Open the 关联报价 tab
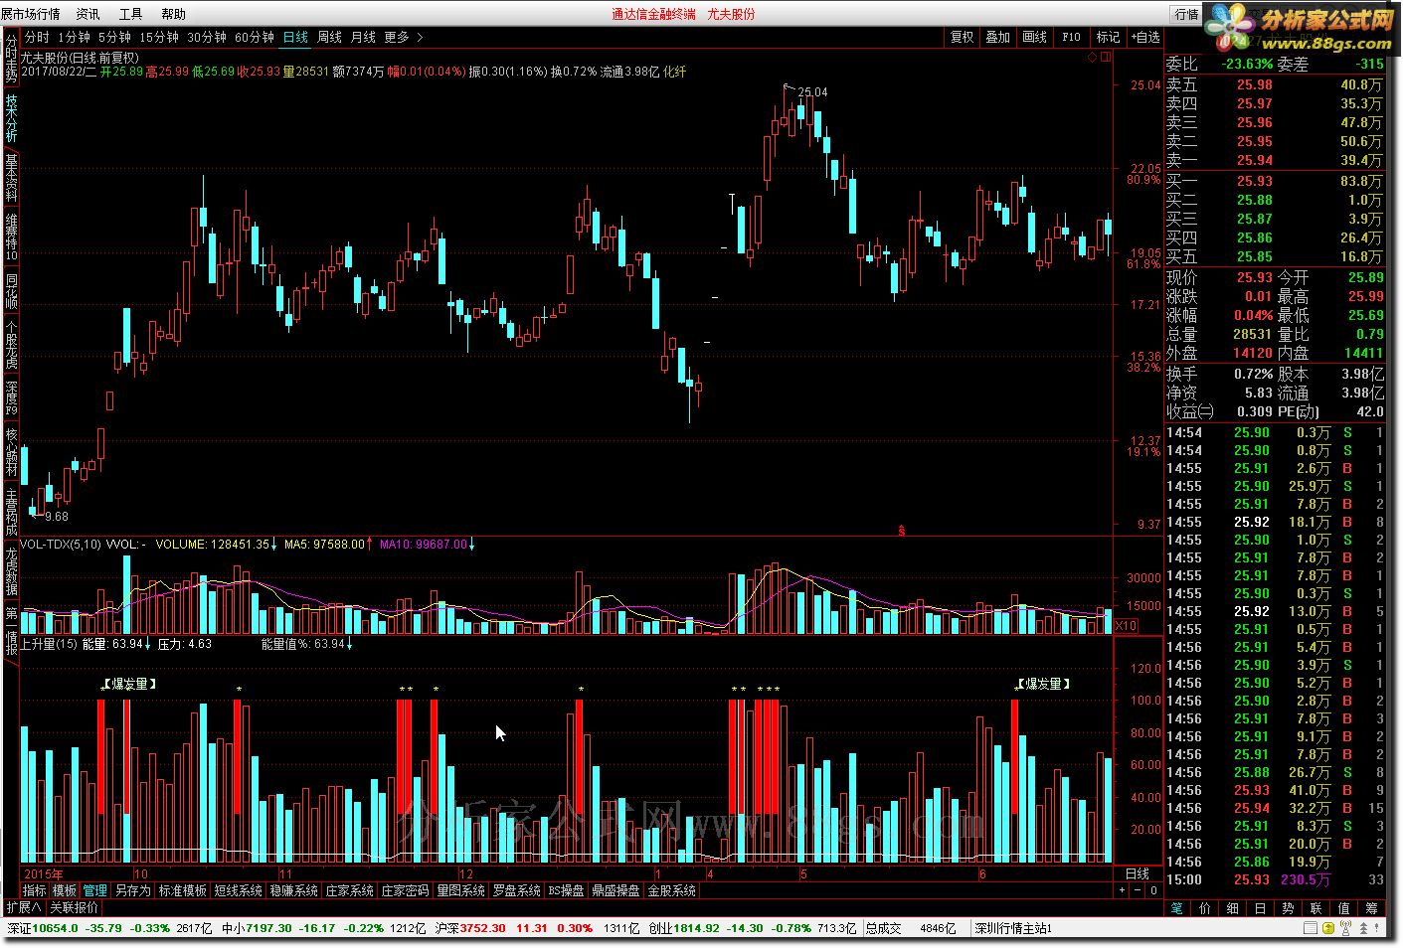 click(75, 907)
